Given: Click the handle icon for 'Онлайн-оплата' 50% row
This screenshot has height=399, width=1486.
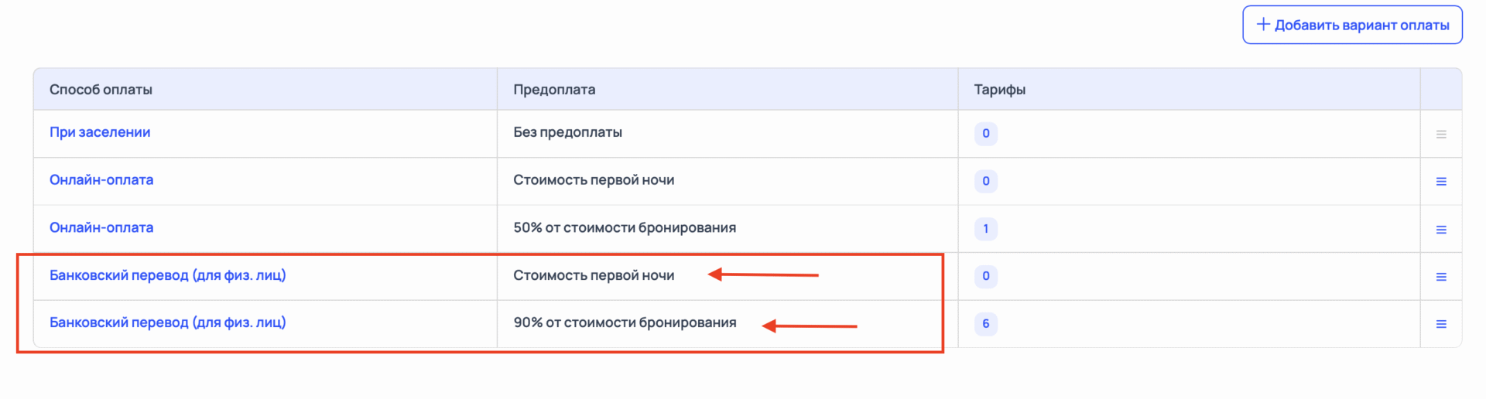Looking at the screenshot, I should (x=1441, y=230).
